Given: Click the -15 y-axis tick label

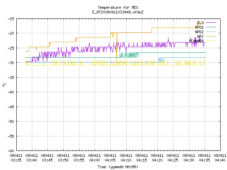Looking at the screenshot, I should pyautogui.click(x=11, y=19).
